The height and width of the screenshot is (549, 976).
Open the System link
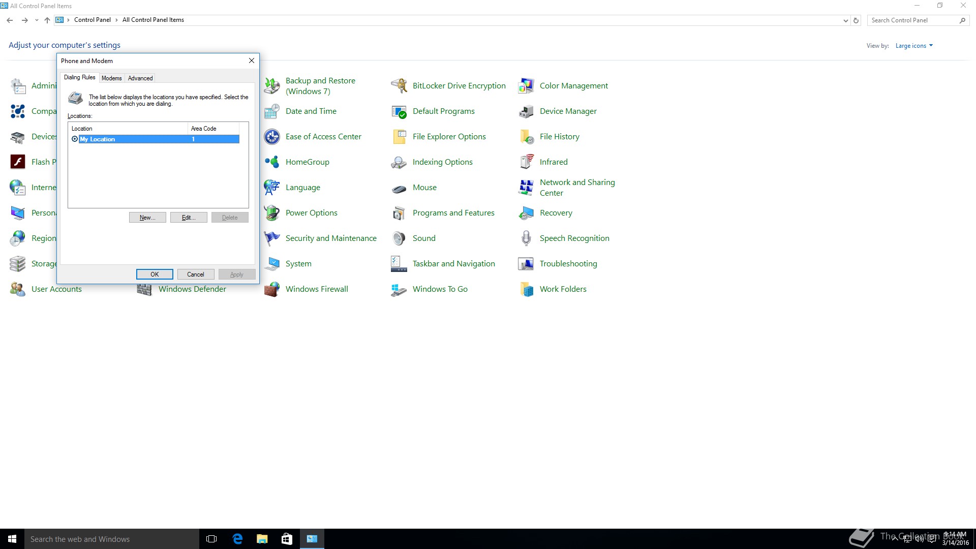(x=298, y=264)
